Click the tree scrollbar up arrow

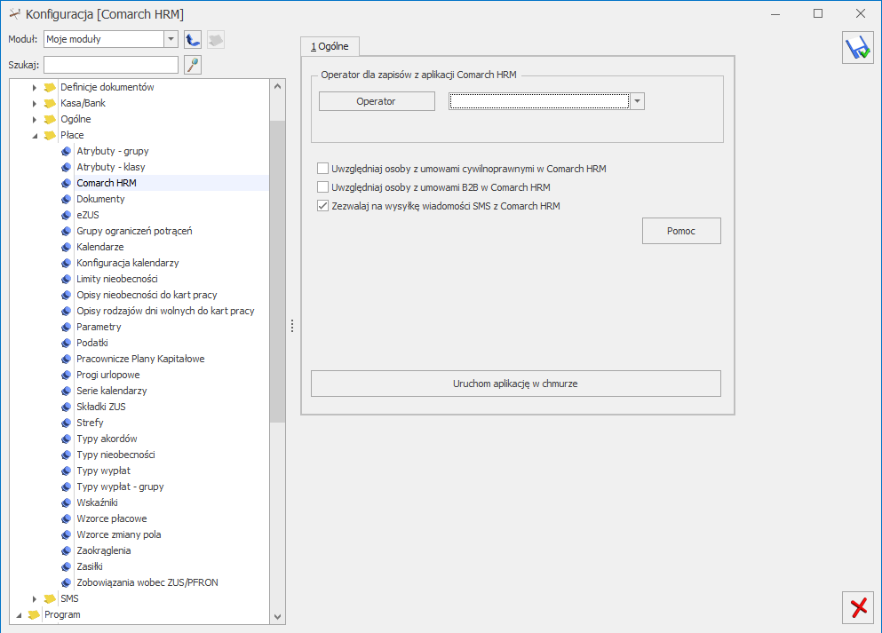click(x=277, y=87)
